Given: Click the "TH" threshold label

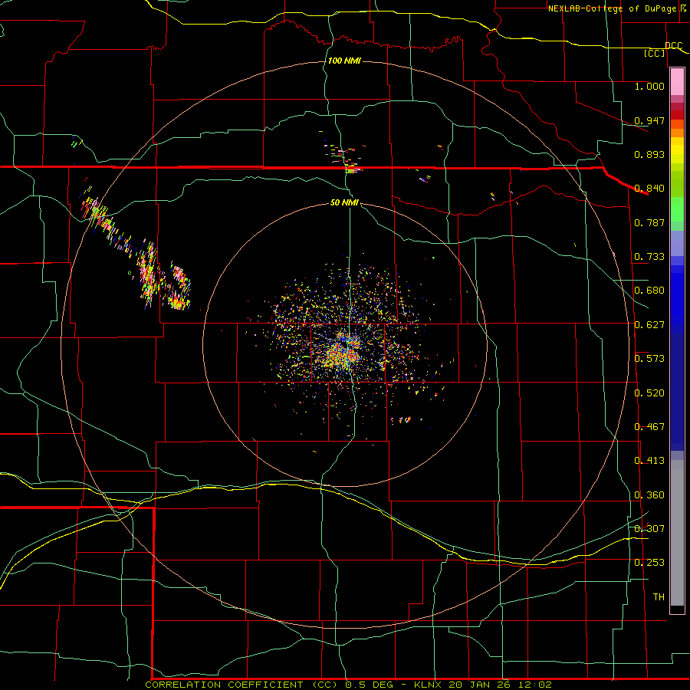Looking at the screenshot, I should tap(659, 597).
